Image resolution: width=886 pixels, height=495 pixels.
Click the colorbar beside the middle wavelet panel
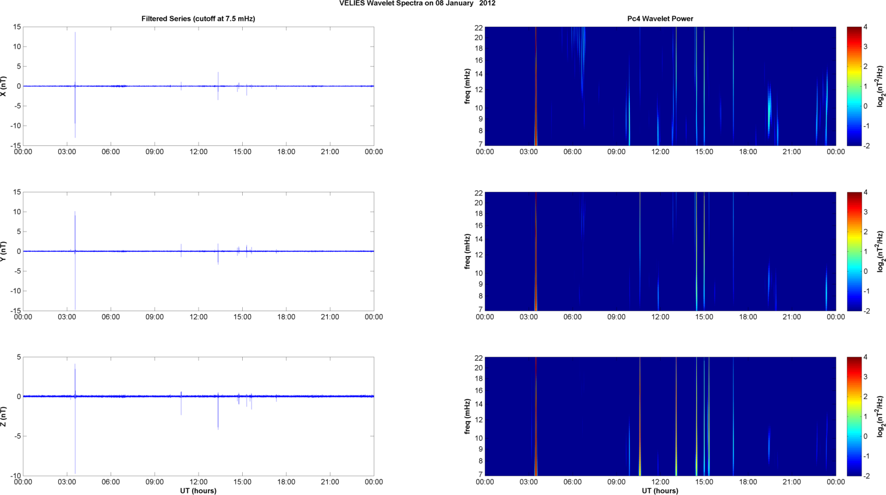pyautogui.click(x=853, y=251)
